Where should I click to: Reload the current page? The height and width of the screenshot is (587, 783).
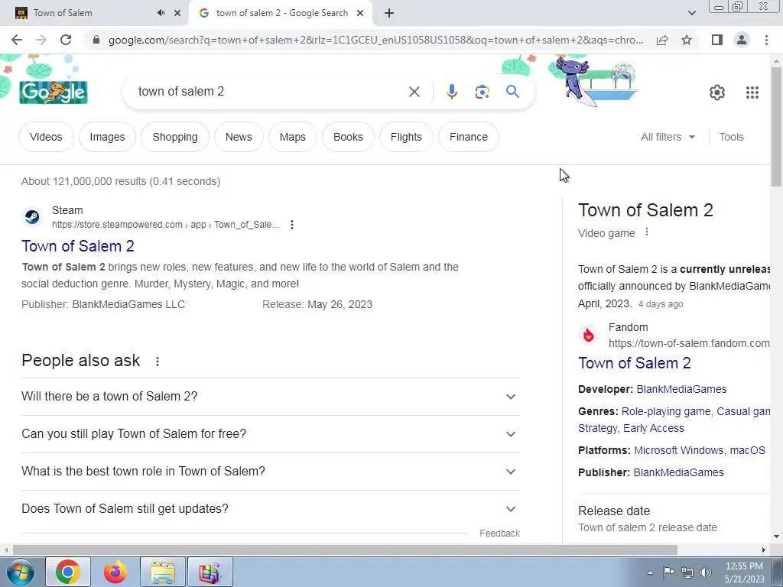(x=66, y=40)
